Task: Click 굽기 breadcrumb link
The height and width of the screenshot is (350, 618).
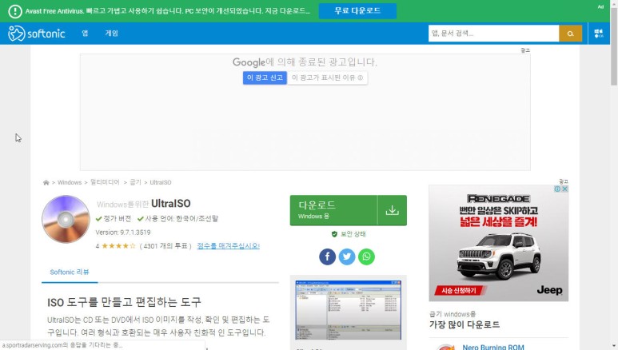Action: coord(135,182)
